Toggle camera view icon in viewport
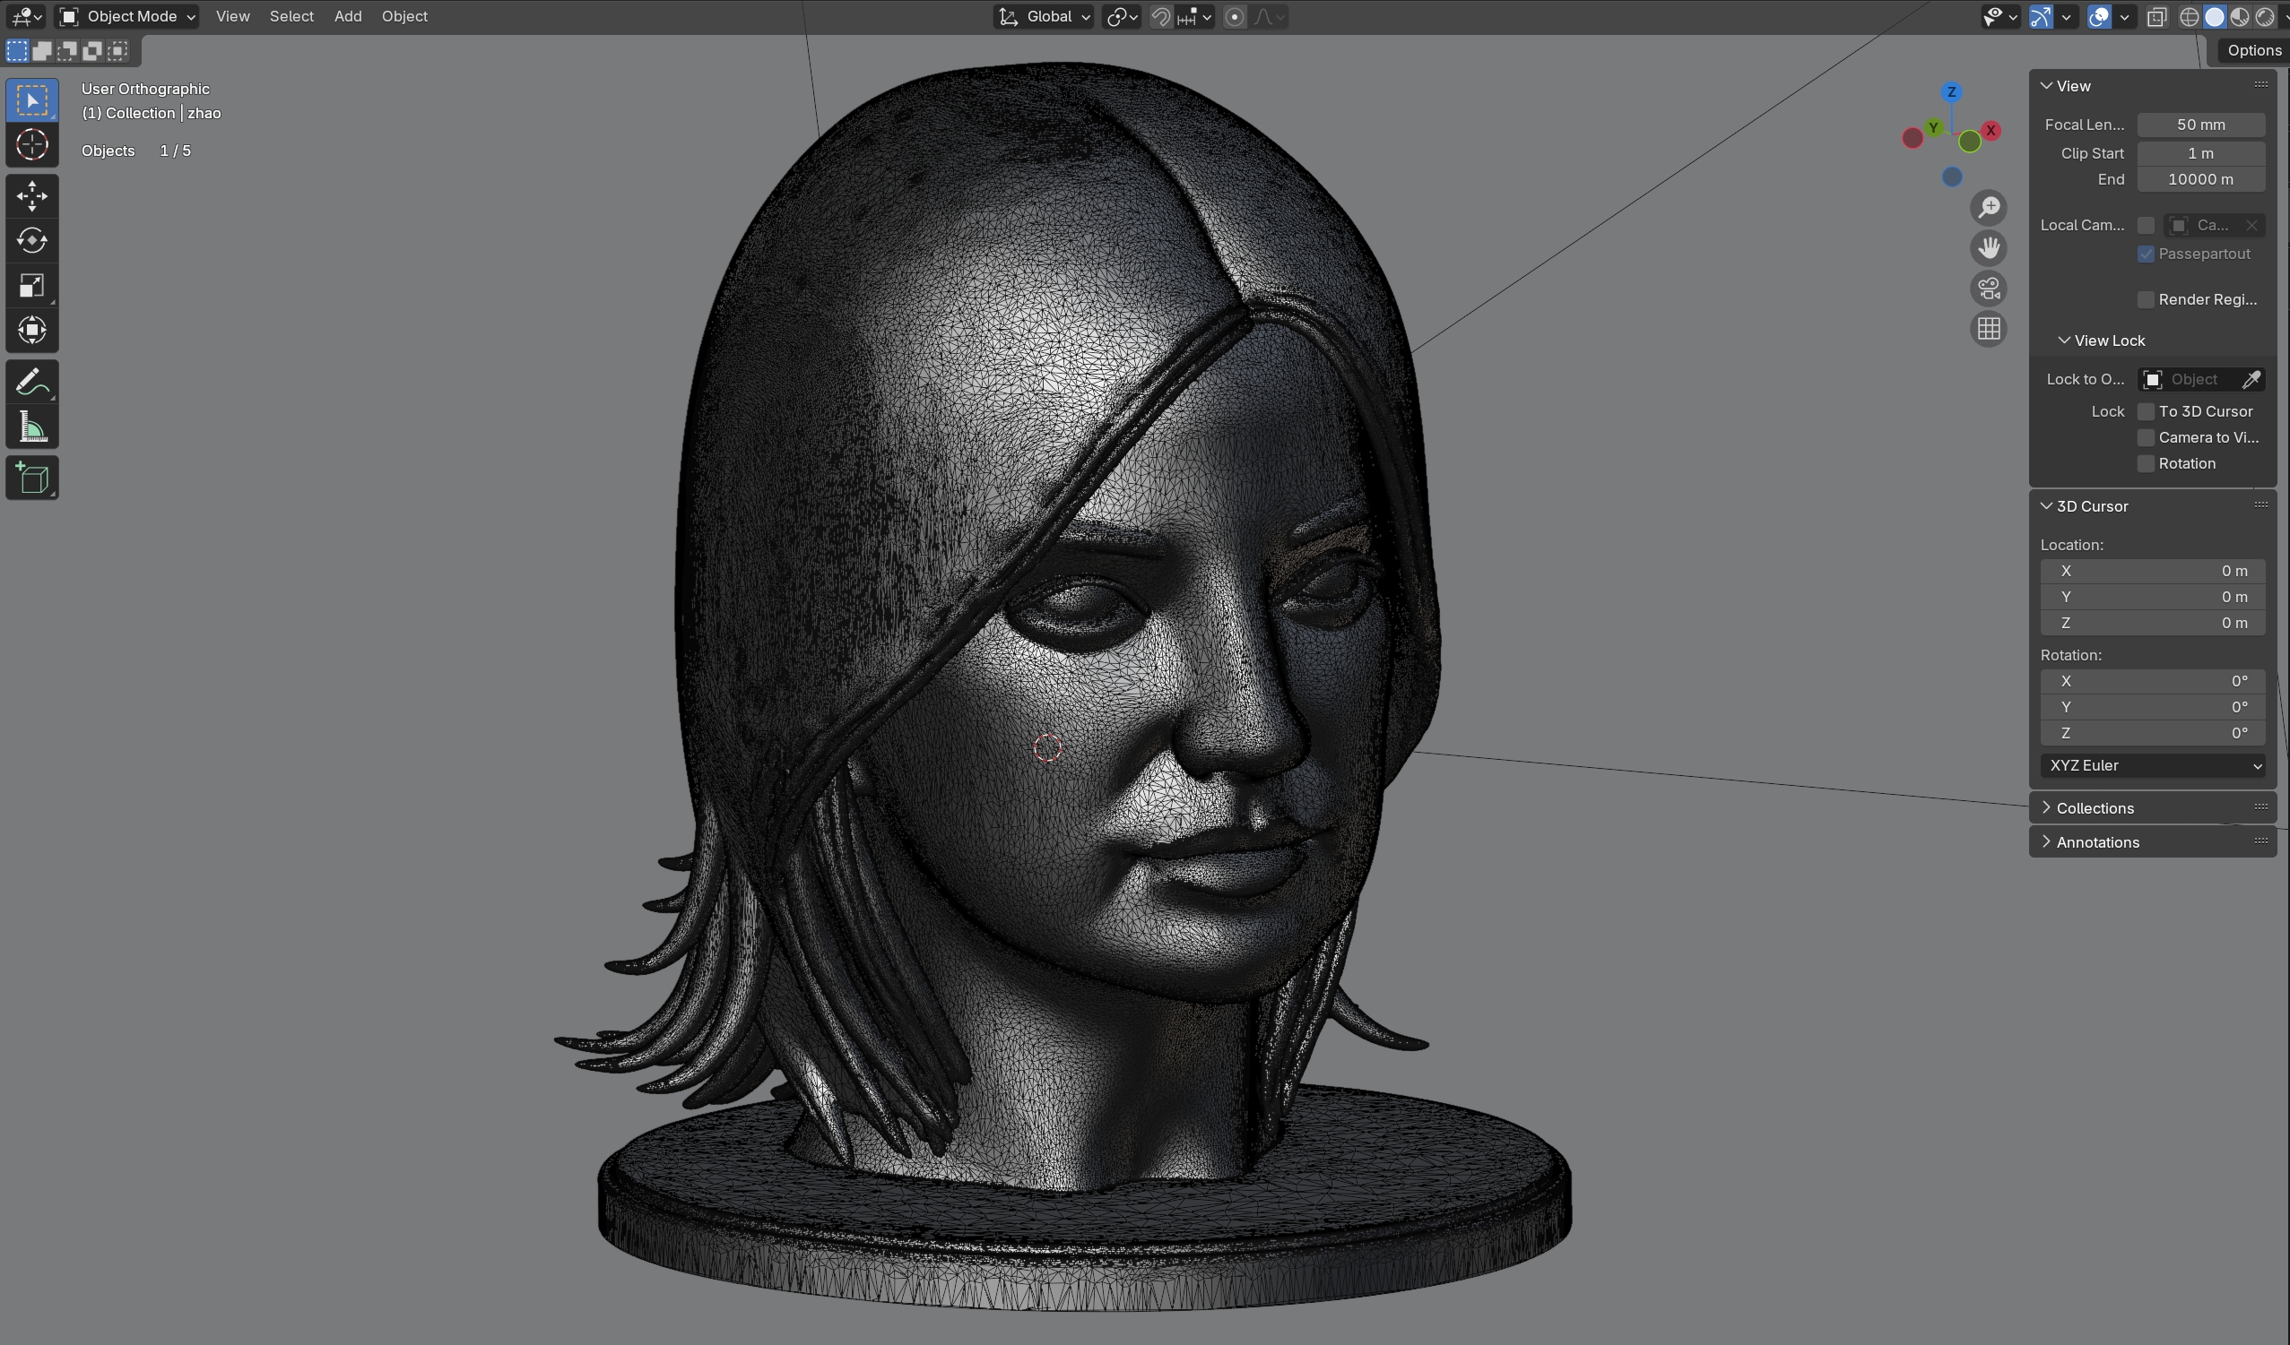This screenshot has height=1345, width=2290. pos(1989,289)
